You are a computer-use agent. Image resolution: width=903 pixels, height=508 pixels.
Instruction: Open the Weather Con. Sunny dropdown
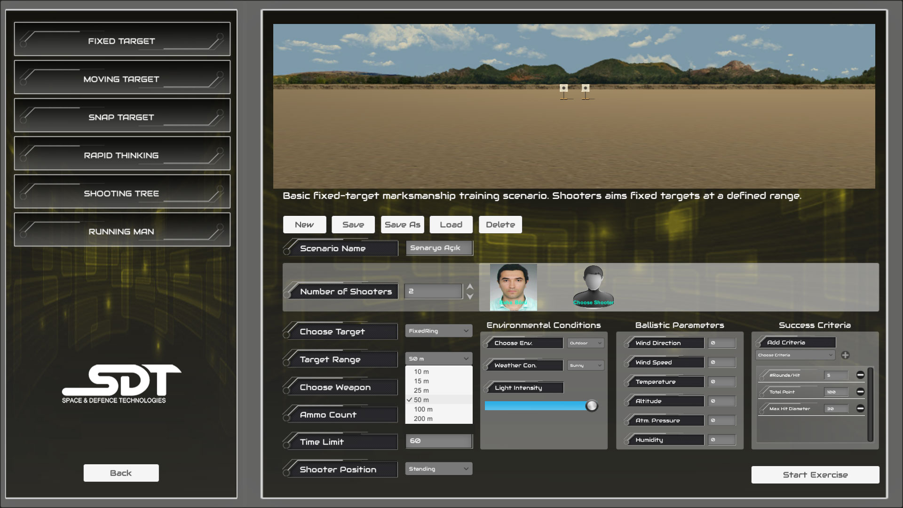(585, 365)
